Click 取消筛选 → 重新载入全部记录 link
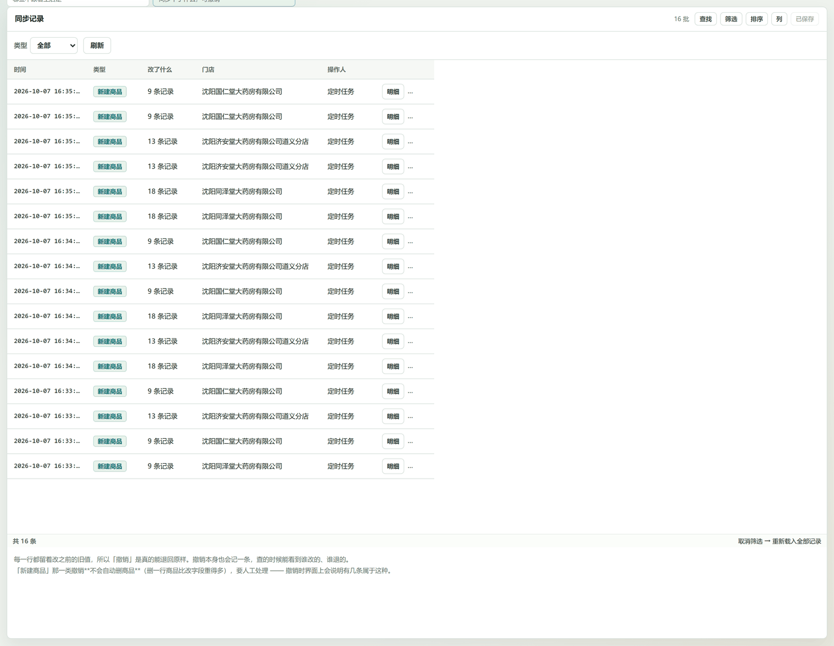 [x=780, y=541]
